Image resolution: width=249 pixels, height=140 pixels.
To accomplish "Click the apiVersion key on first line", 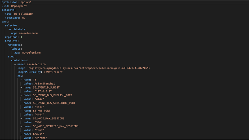I will [x=10, y=2].
